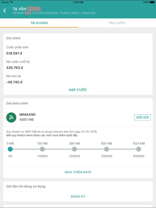
Task: Tap ĐĂNG KÝ under utility packages
Action: [78, 196]
